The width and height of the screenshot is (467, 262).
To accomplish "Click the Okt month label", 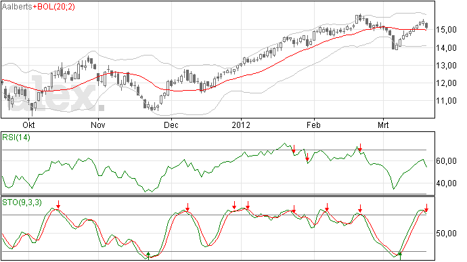I will [28, 125].
